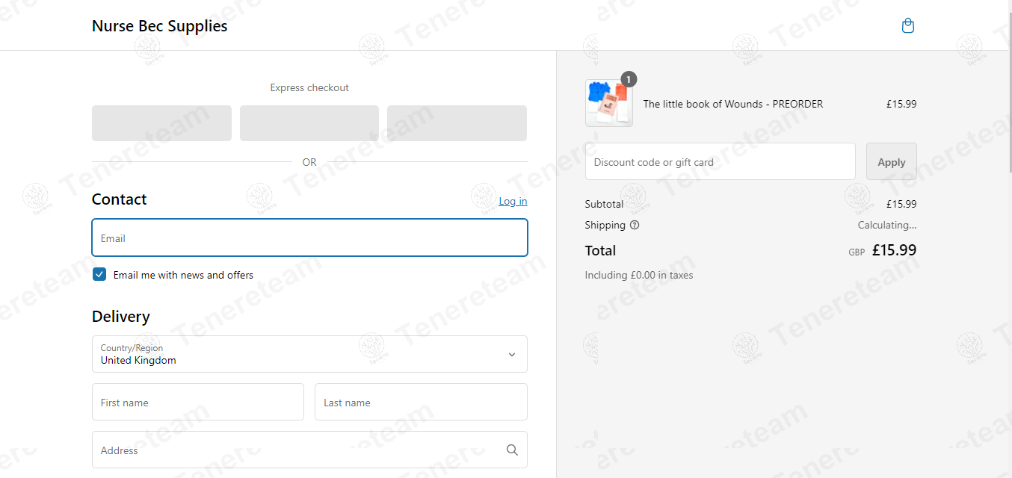This screenshot has height=478, width=1012.
Task: Click the address search magnifier icon
Action: [512, 450]
